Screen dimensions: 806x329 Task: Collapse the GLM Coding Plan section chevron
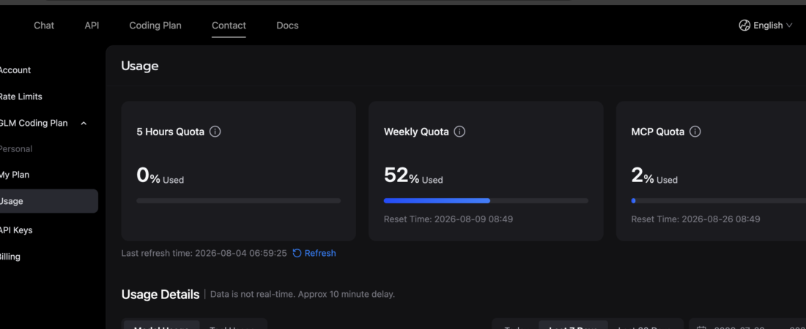pos(84,123)
